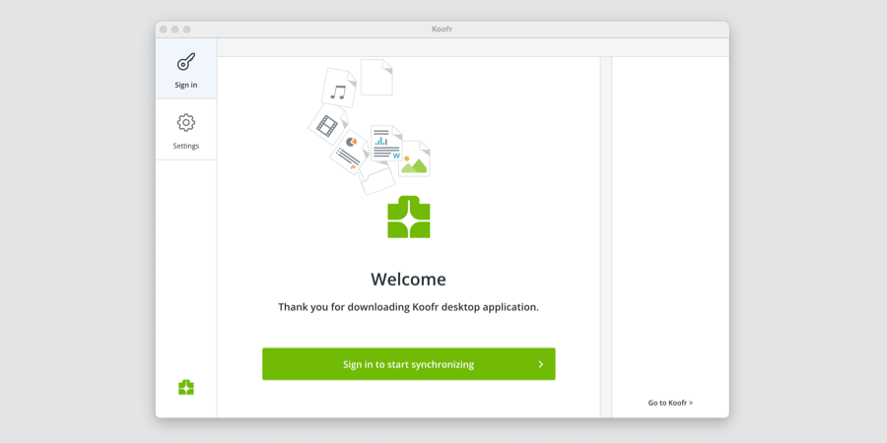Click the pie chart presentation file icon
This screenshot has height=443, width=887.
[x=349, y=152]
